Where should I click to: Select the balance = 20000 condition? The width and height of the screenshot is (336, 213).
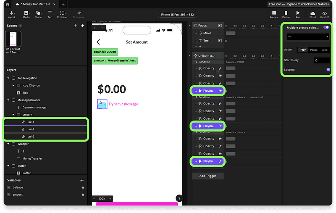click(235, 62)
